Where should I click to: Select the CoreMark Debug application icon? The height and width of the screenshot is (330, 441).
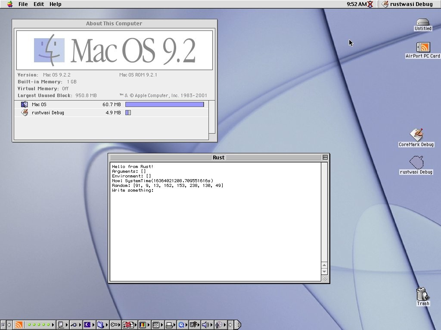click(416, 135)
